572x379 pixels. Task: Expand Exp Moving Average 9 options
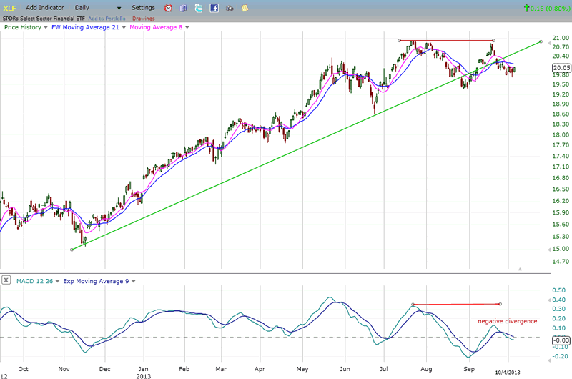click(x=134, y=281)
